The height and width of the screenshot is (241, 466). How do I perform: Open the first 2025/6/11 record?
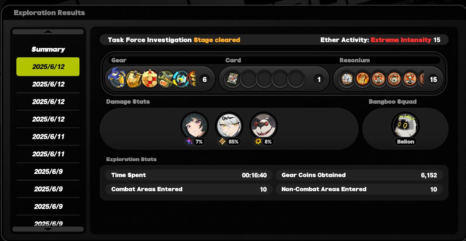[x=48, y=136]
